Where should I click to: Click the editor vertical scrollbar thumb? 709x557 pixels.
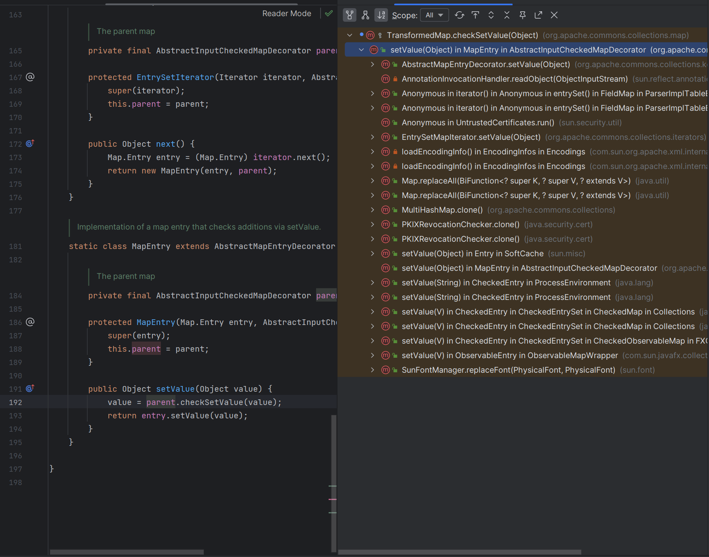pos(333,483)
